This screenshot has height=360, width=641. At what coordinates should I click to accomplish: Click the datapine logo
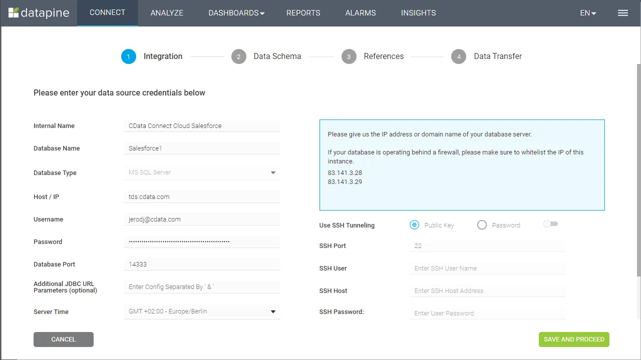(x=39, y=13)
